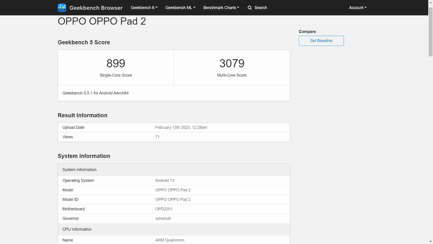Click the scrollbar up arrow
Image resolution: width=433 pixels, height=244 pixels.
point(430,3)
